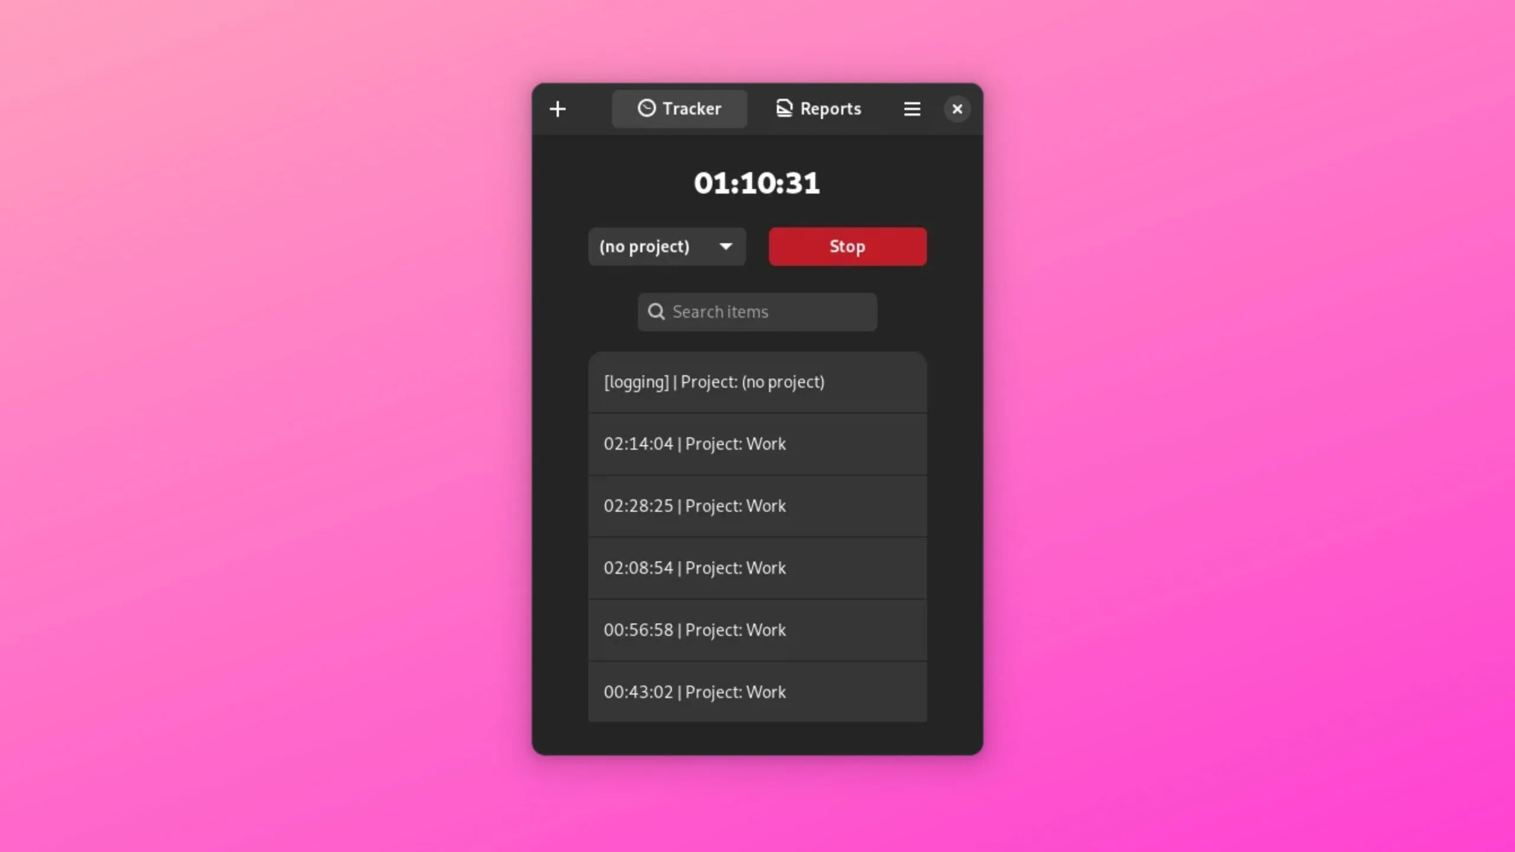Viewport: 1515px width, 852px height.
Task: Select the 02:08:54 Work session entry
Action: pos(757,567)
